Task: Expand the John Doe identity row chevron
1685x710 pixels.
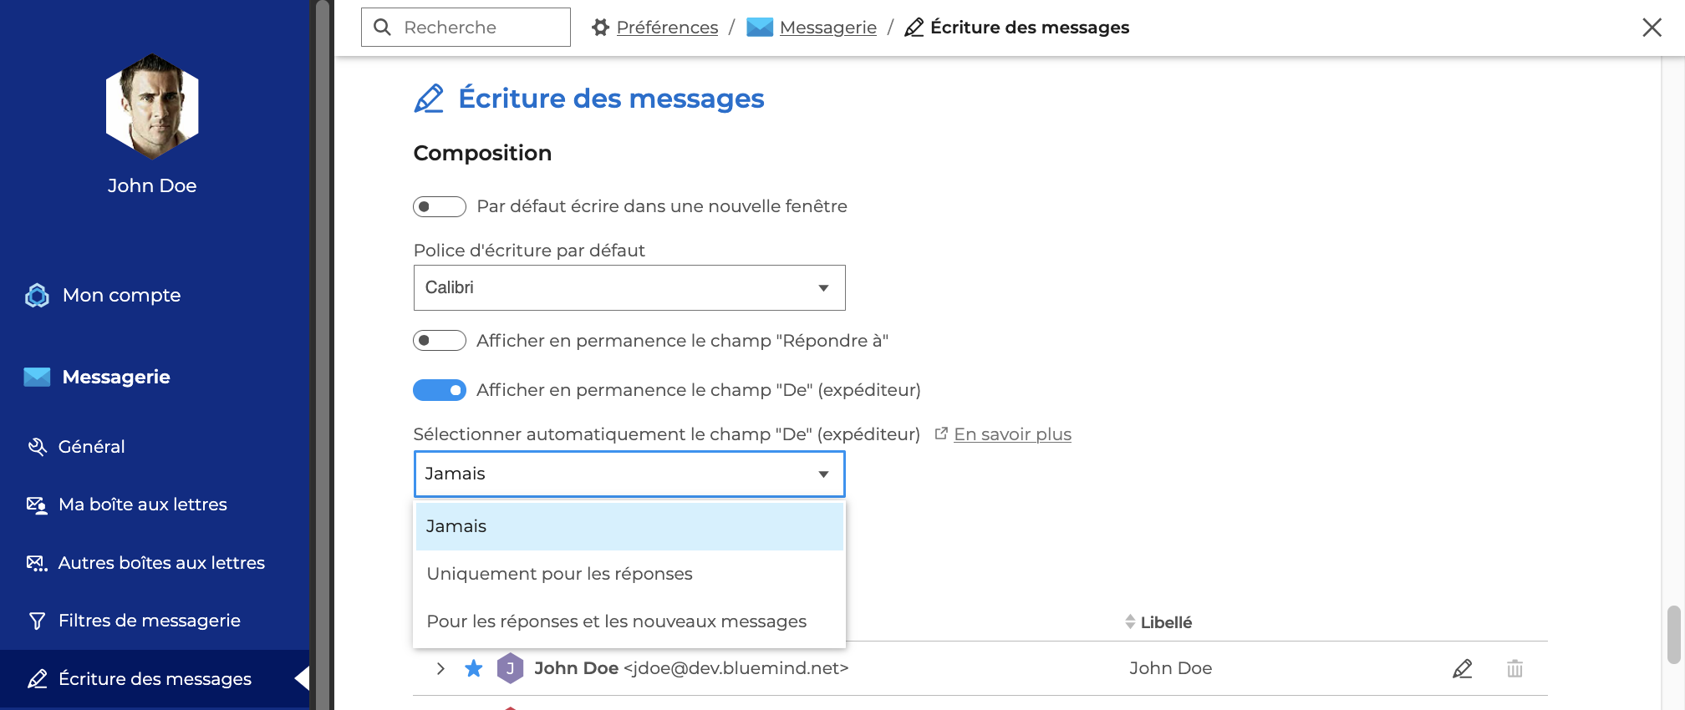Action: 440,668
